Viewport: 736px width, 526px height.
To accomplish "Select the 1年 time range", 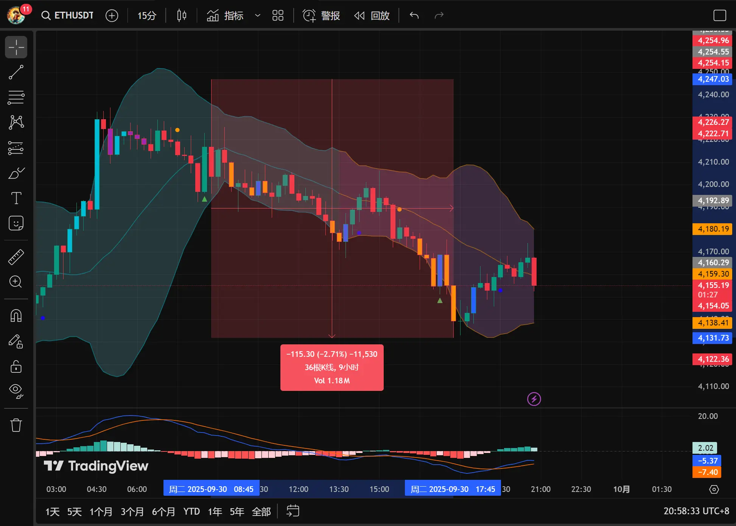I will click(x=215, y=512).
